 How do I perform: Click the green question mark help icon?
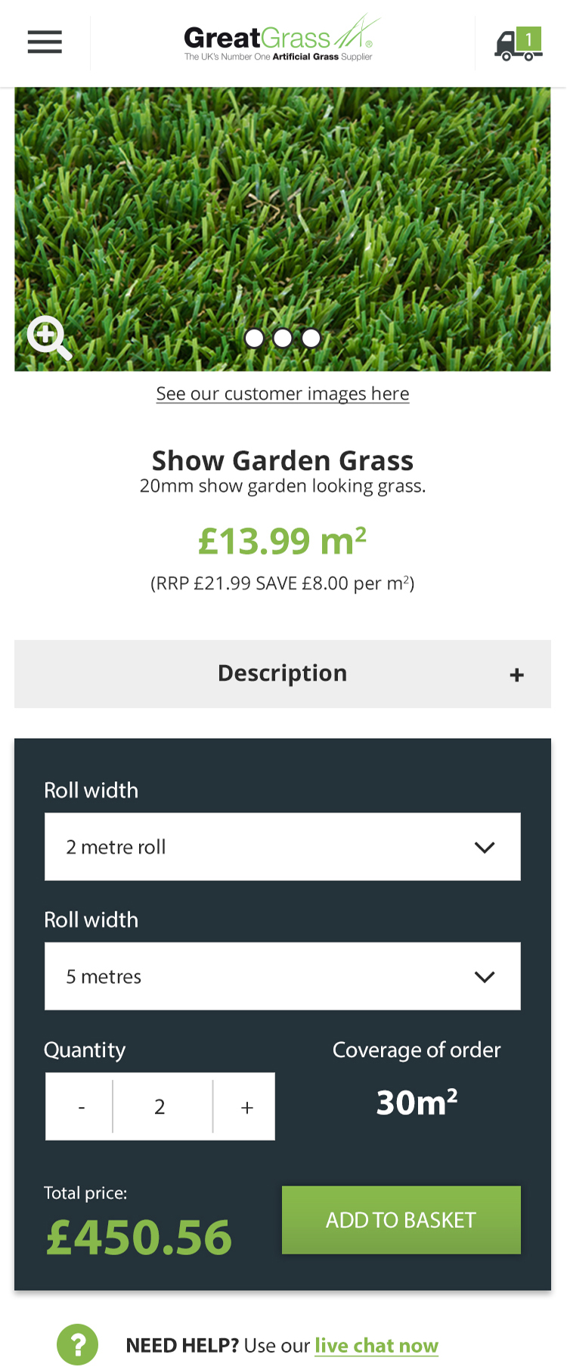coord(77,1344)
